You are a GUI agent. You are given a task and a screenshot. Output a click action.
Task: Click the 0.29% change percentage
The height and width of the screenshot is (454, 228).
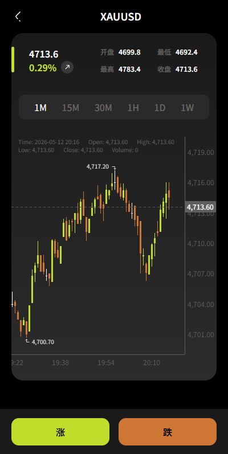(43, 68)
